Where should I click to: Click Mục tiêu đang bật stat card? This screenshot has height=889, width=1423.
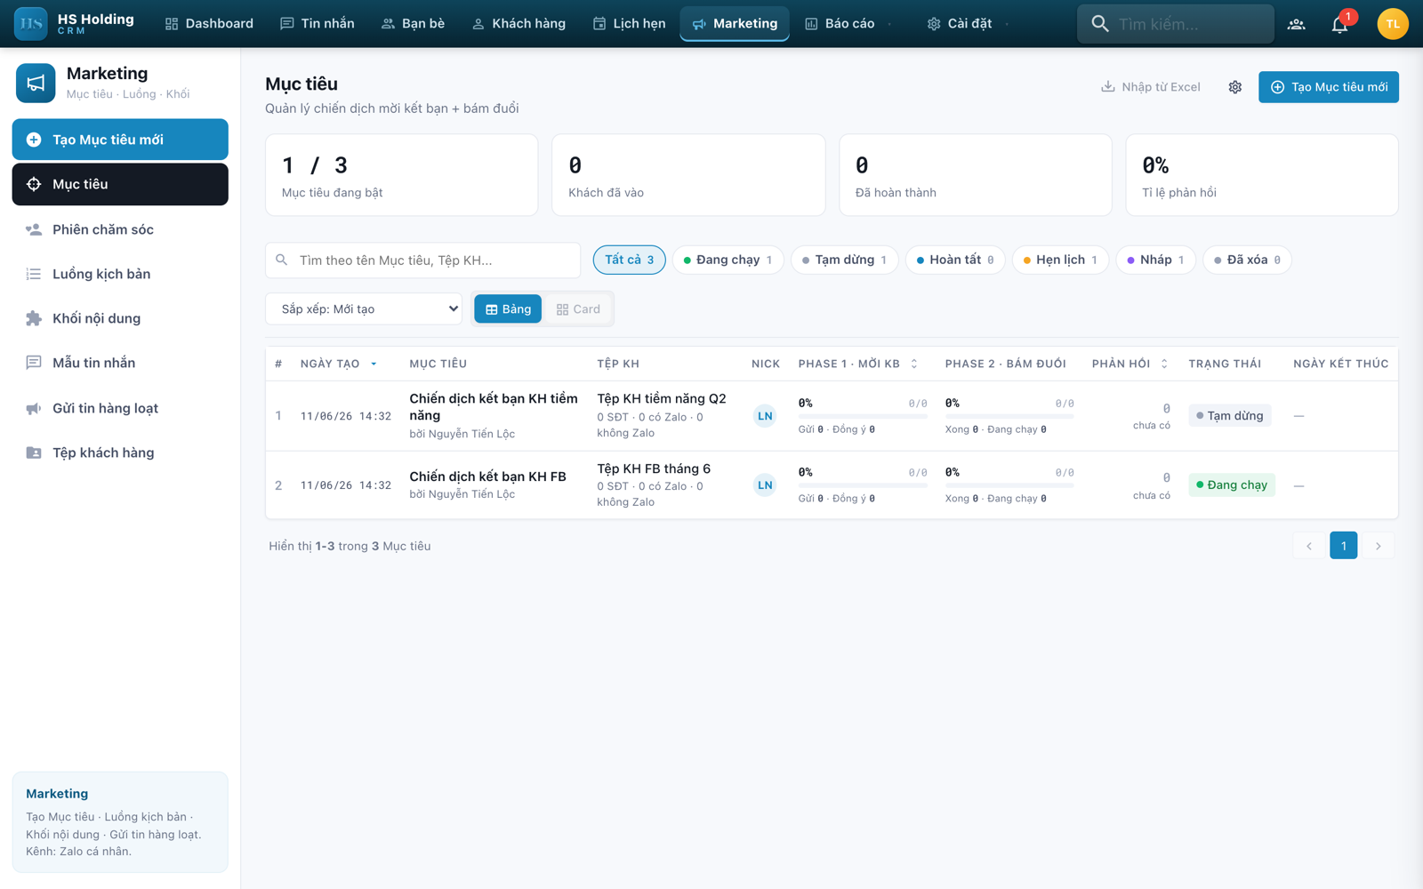pos(402,175)
